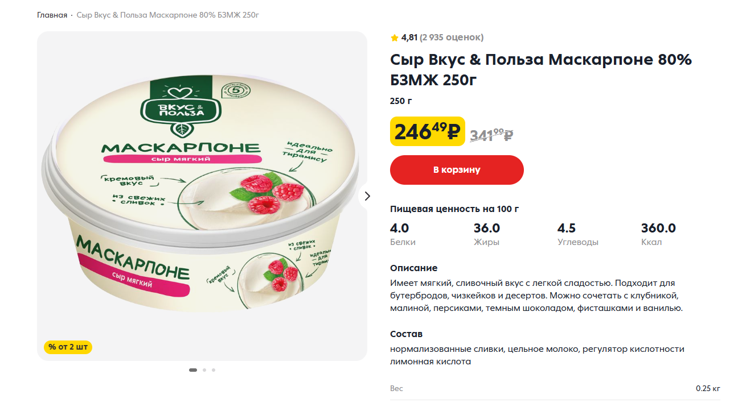Click the Состав section heading

tap(406, 334)
